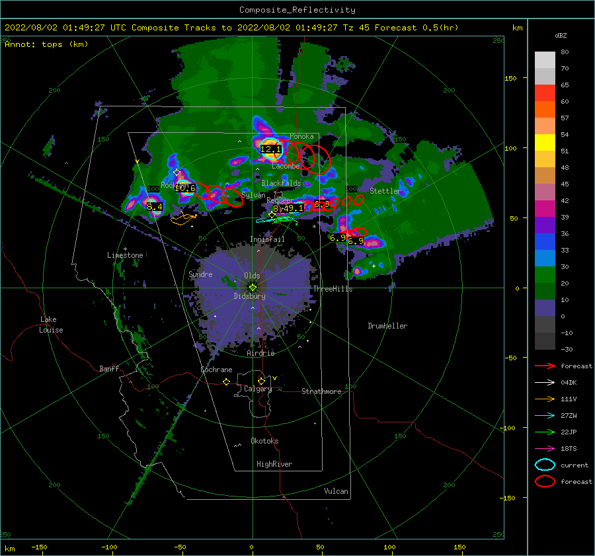Click the Banff town label
Viewport: 595px width, 556px height.
coord(109,368)
